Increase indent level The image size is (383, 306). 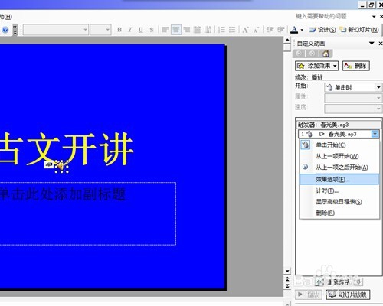281,30
